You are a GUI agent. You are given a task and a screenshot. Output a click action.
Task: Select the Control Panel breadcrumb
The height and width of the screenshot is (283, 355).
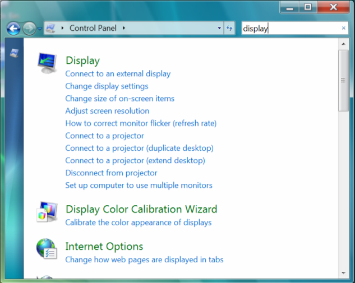[x=93, y=28]
